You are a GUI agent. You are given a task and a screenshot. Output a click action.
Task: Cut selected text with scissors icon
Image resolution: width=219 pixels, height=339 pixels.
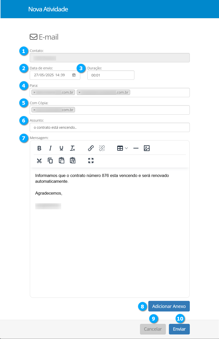point(39,161)
